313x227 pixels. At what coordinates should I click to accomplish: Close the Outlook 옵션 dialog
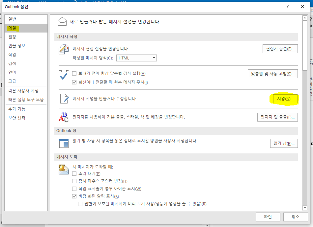click(302, 7)
